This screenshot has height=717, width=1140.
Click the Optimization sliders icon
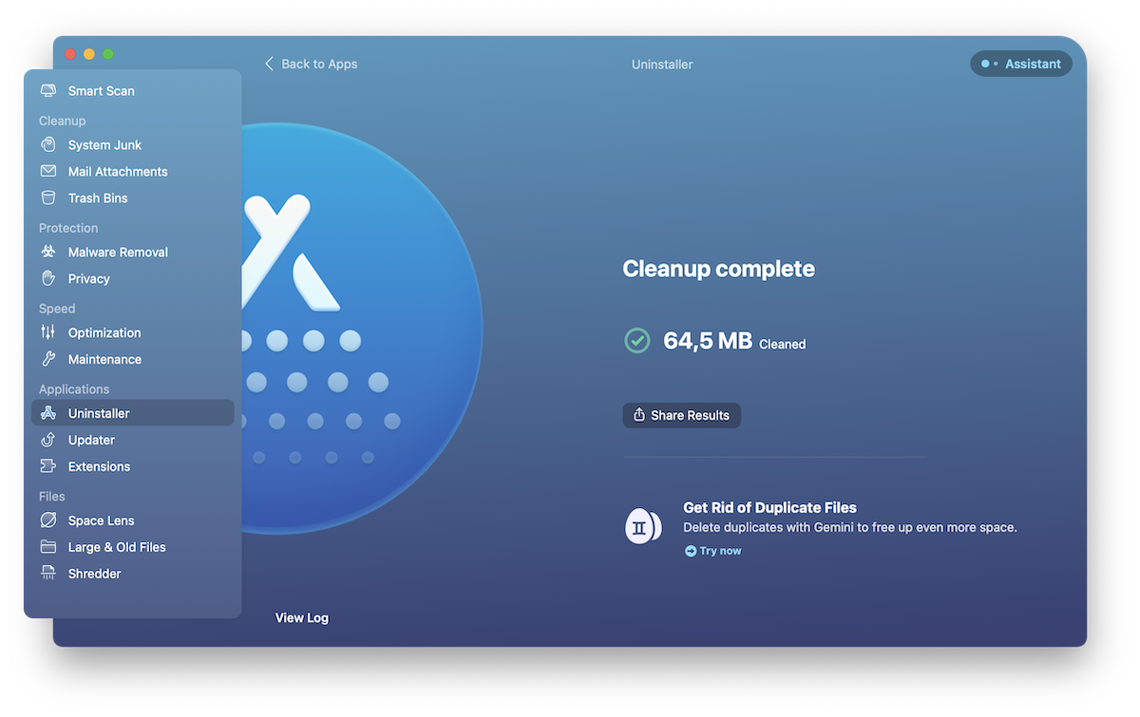coord(48,333)
